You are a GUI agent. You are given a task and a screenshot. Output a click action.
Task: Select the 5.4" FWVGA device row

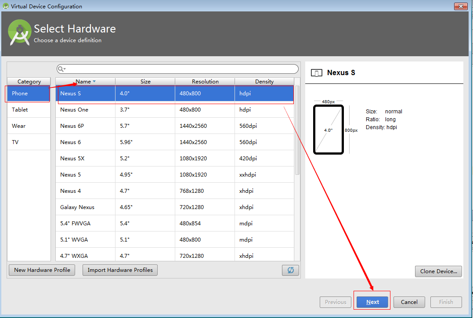click(x=175, y=224)
